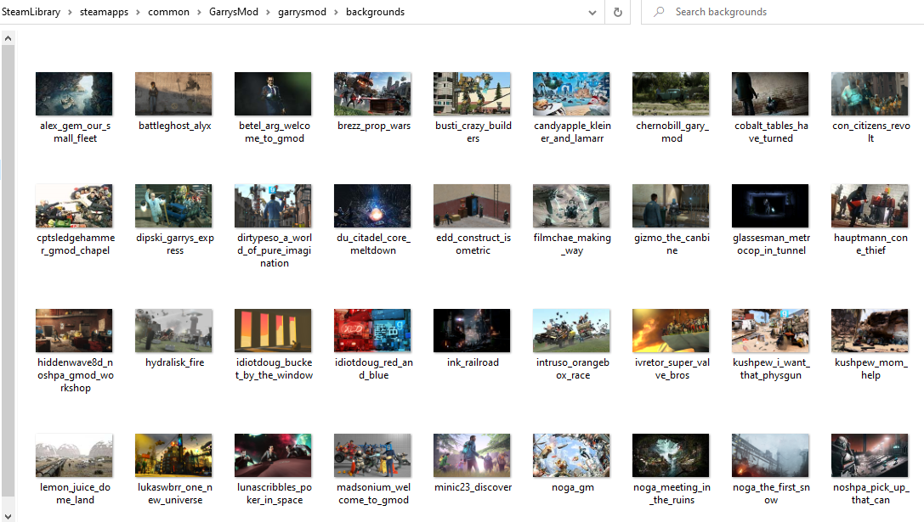Viewport: 924px width, 522px height.
Task: Select chernobill_gary_mod thumbnail
Action: (671, 93)
